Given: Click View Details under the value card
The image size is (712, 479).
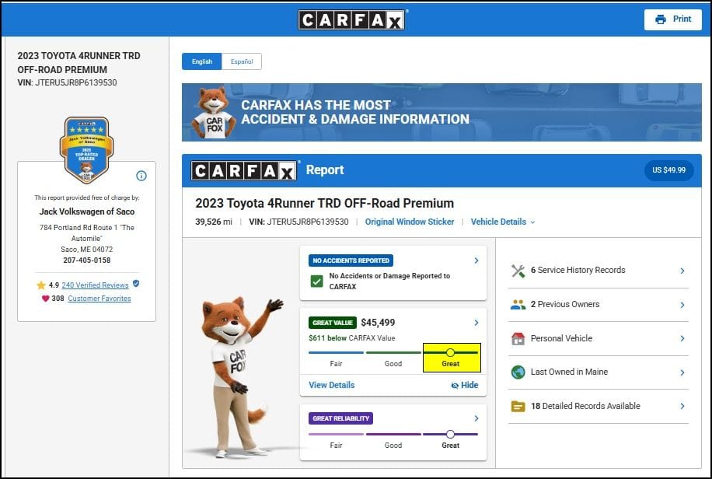Looking at the screenshot, I should click(331, 385).
